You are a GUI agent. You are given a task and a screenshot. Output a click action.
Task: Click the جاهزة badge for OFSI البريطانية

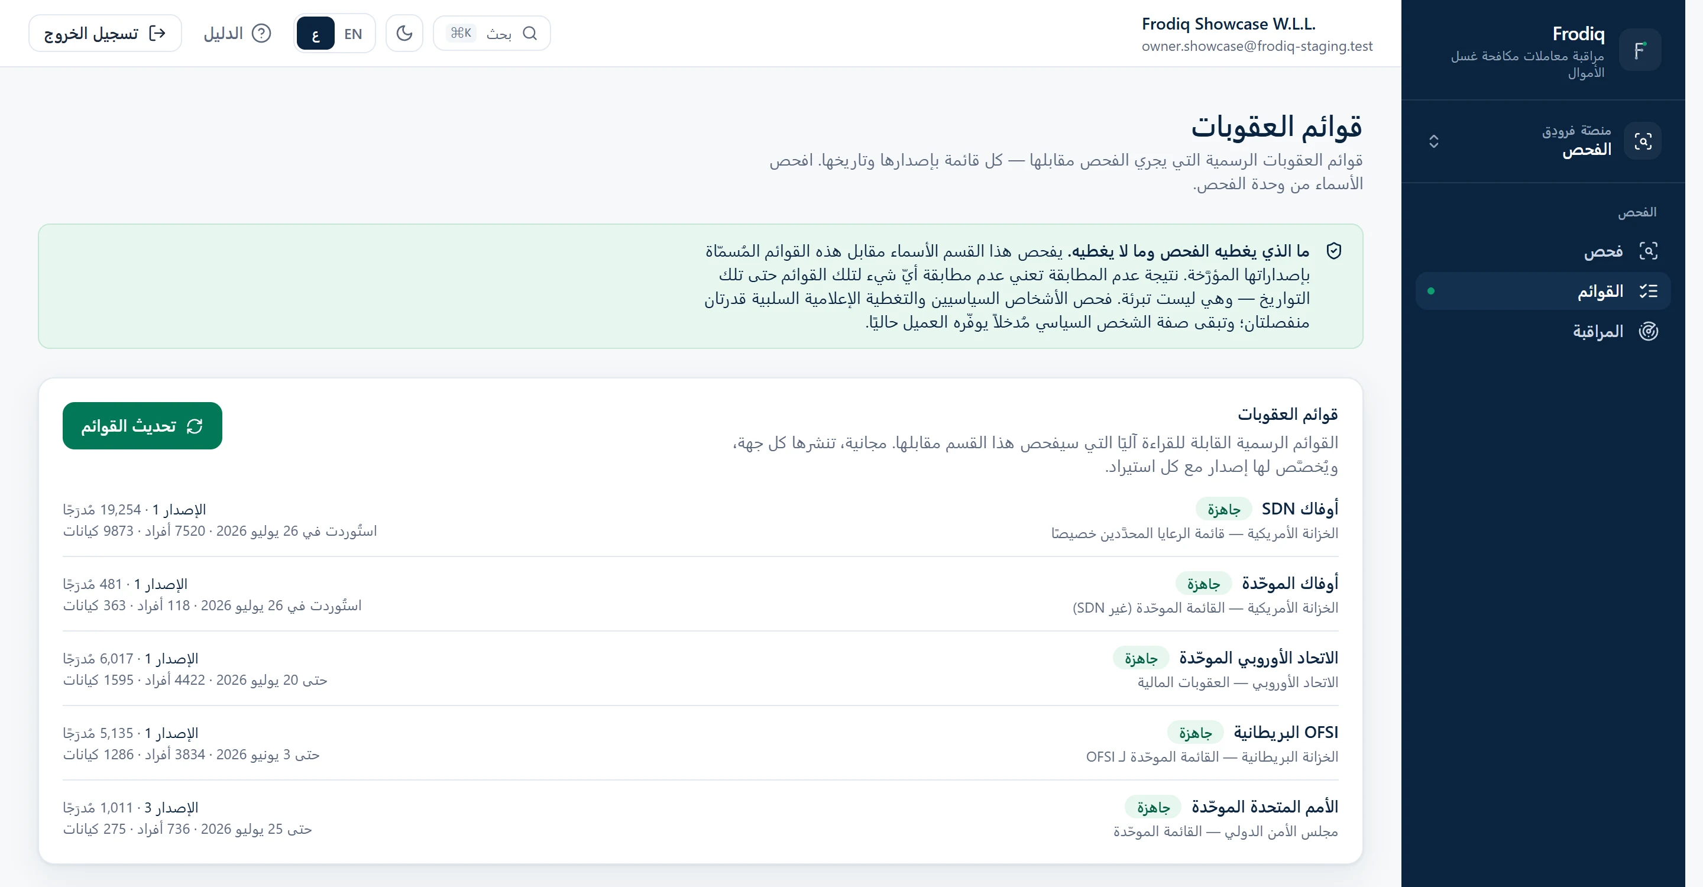(x=1195, y=733)
